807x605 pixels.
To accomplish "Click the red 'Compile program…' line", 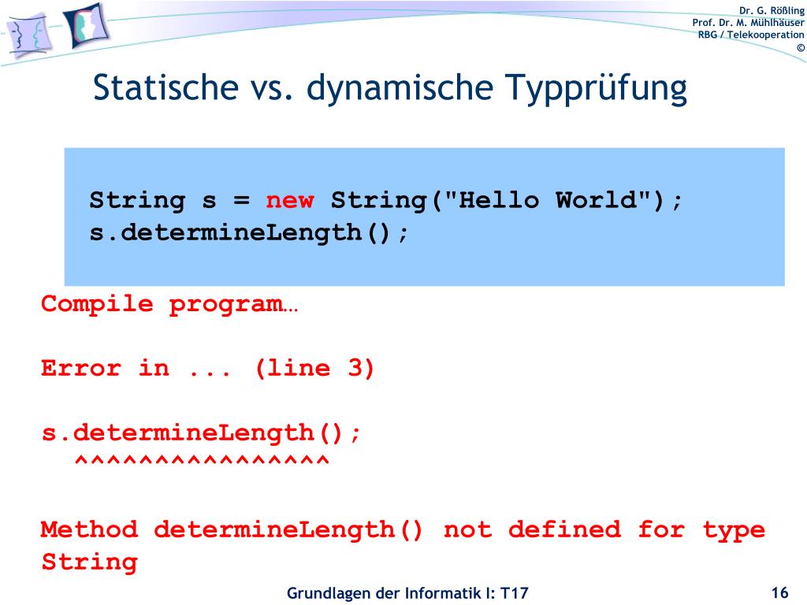I will pos(169,304).
